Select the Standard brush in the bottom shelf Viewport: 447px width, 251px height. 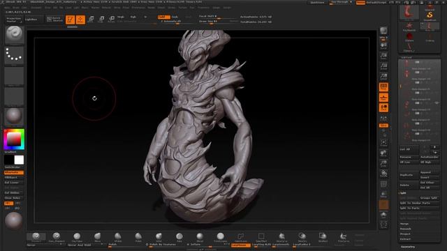pyautogui.click(x=36, y=237)
